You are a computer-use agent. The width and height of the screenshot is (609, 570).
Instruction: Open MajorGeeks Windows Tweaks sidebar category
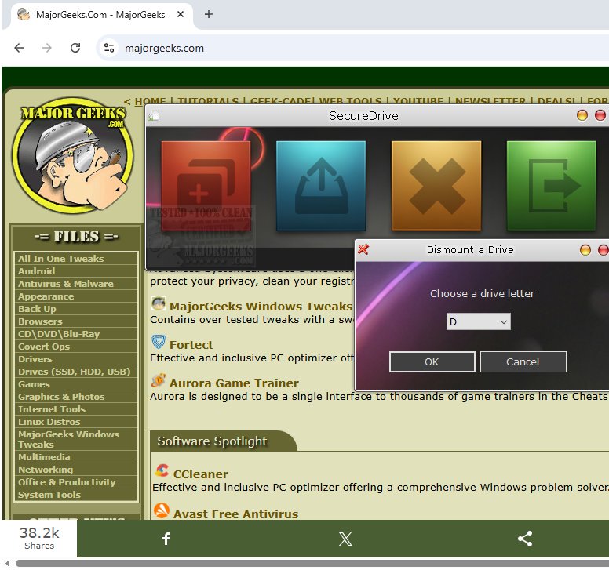[x=69, y=439]
